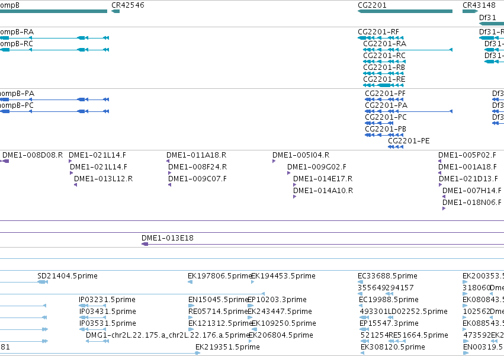Select EST EK197806.5prime
This screenshot has height=356, width=504.
click(219, 276)
